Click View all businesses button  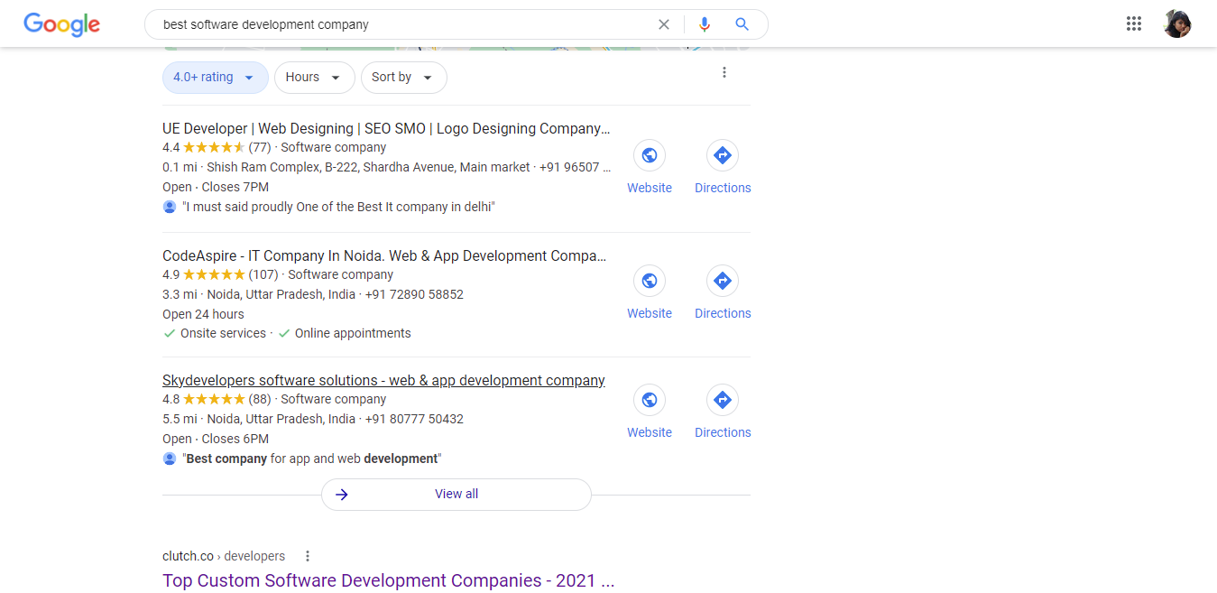click(456, 495)
